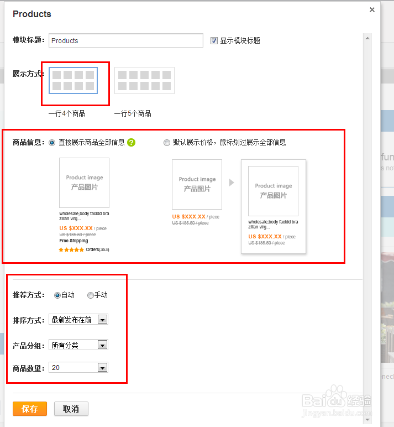
Task: Choose 手动 recommendation mode radio
Action: (x=90, y=295)
